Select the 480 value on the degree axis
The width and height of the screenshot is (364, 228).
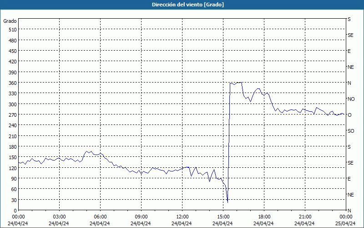[x=13, y=41]
